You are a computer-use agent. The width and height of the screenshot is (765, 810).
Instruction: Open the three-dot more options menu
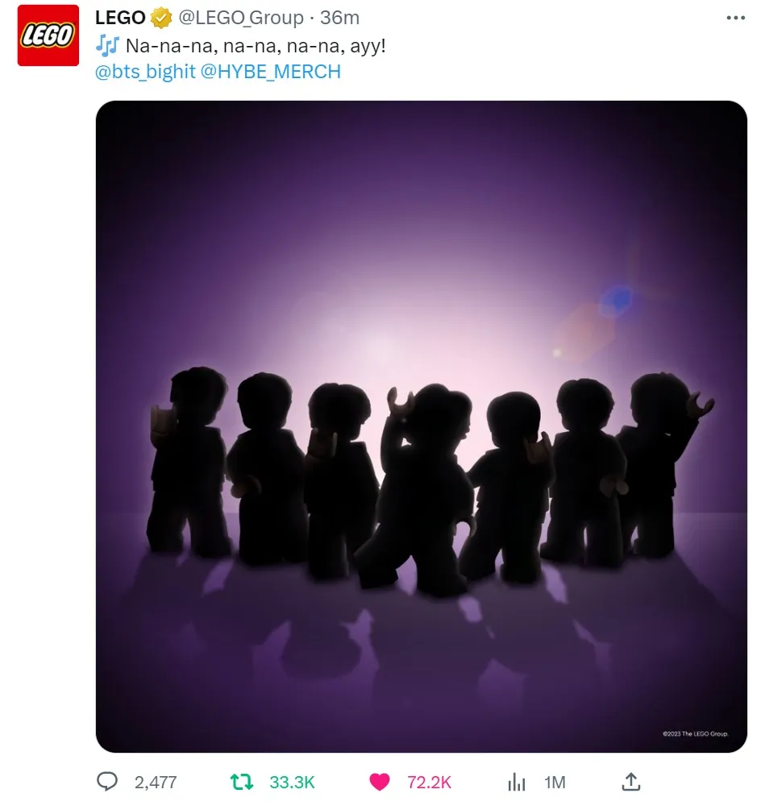click(x=735, y=18)
